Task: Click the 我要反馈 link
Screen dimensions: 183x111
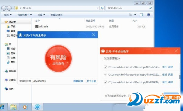Action: pyautogui.click(x=78, y=81)
